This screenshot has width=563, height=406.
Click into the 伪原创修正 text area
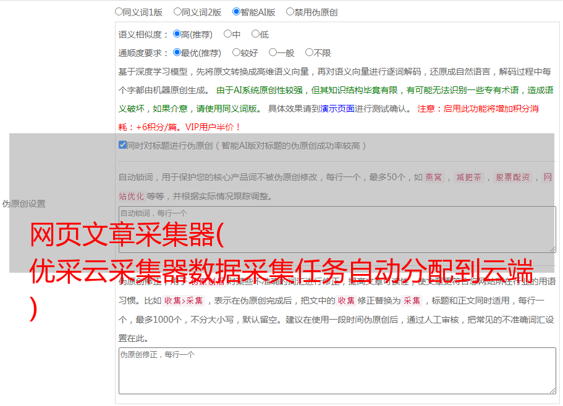coord(336,370)
